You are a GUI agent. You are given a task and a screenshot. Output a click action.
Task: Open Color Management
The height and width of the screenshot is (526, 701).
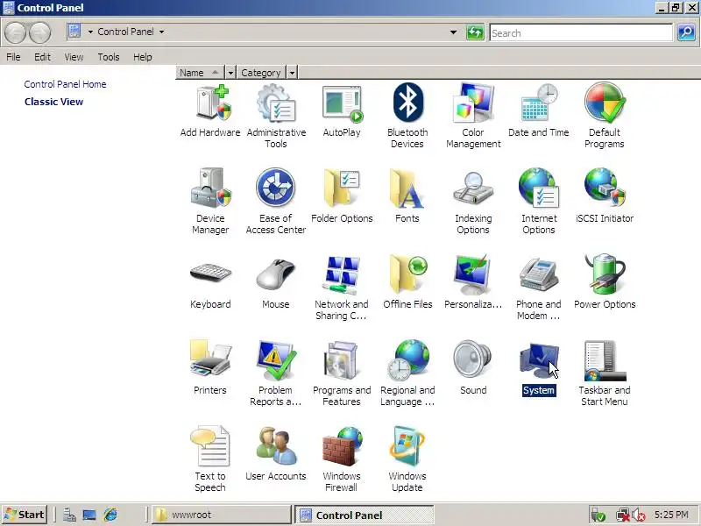tap(473, 116)
